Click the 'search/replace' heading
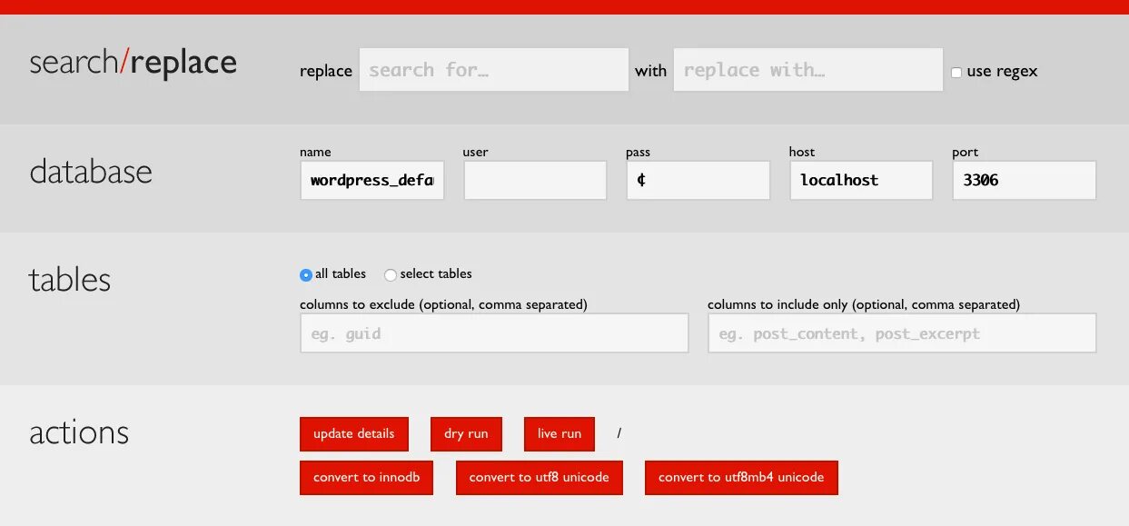The height and width of the screenshot is (526, 1129). coord(133,63)
